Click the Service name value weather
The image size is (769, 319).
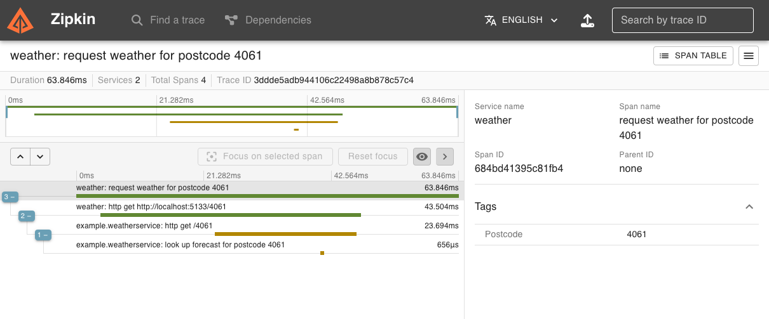pyautogui.click(x=493, y=120)
